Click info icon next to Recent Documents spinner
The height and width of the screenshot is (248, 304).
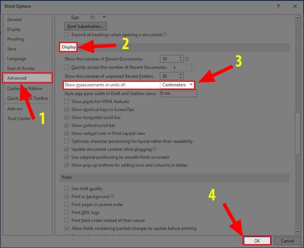187,59
